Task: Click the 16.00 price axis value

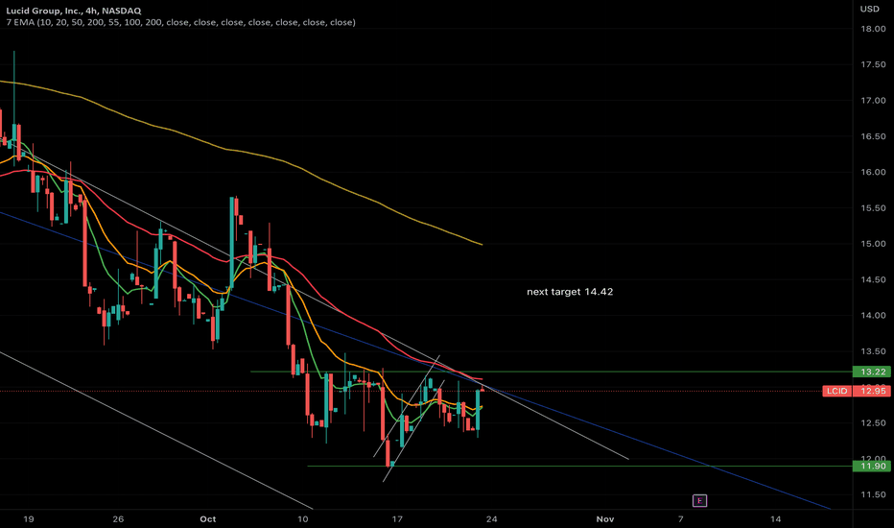Action: point(873,172)
